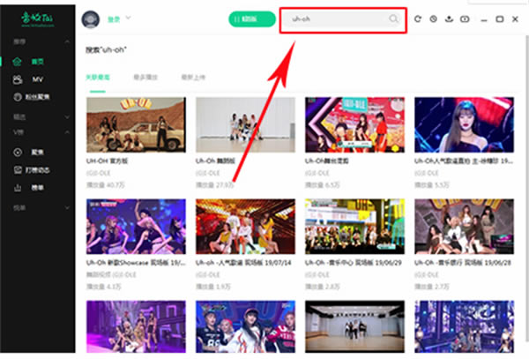Click (G)I-DLE artist under Uh-Oh 舞蹈版
529x359 pixels.
pos(207,174)
